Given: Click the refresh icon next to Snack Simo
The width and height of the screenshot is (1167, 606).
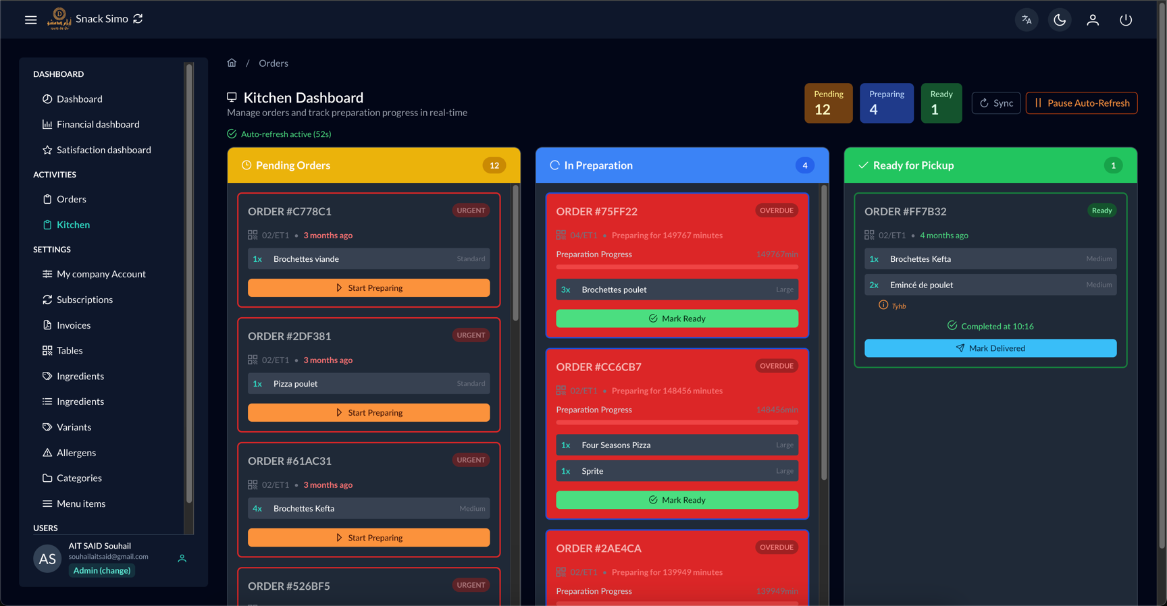Looking at the screenshot, I should [x=138, y=19].
